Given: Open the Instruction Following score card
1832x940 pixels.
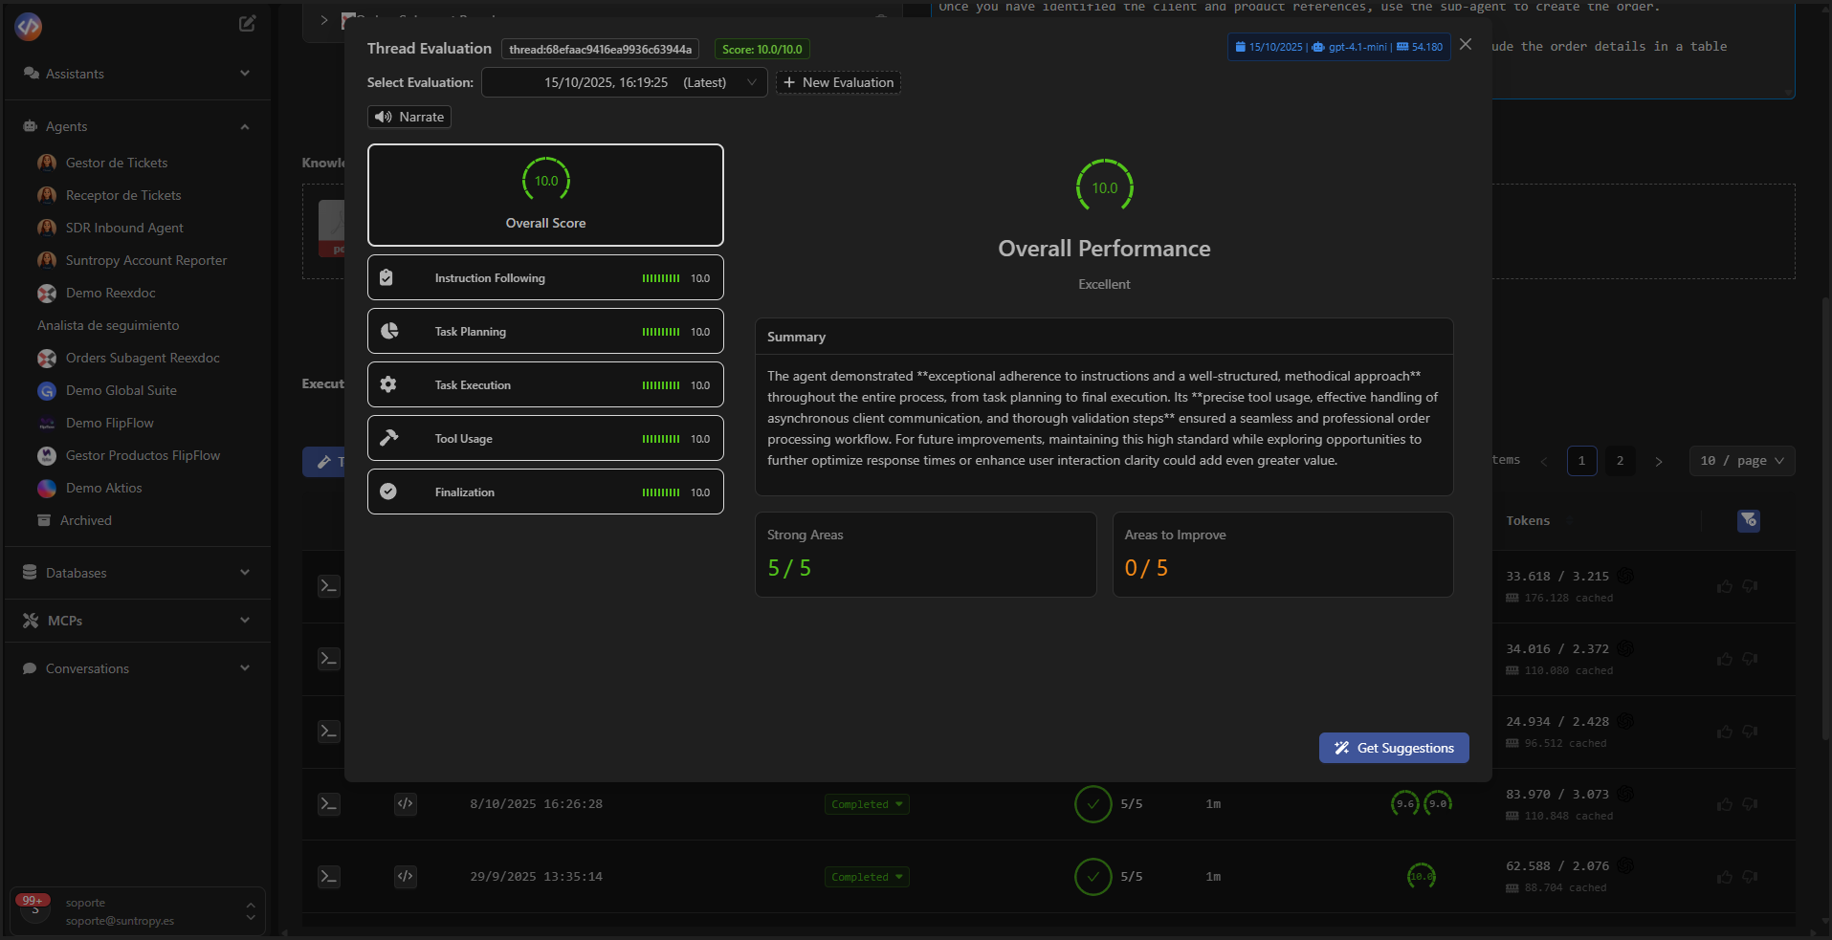Looking at the screenshot, I should click(545, 277).
